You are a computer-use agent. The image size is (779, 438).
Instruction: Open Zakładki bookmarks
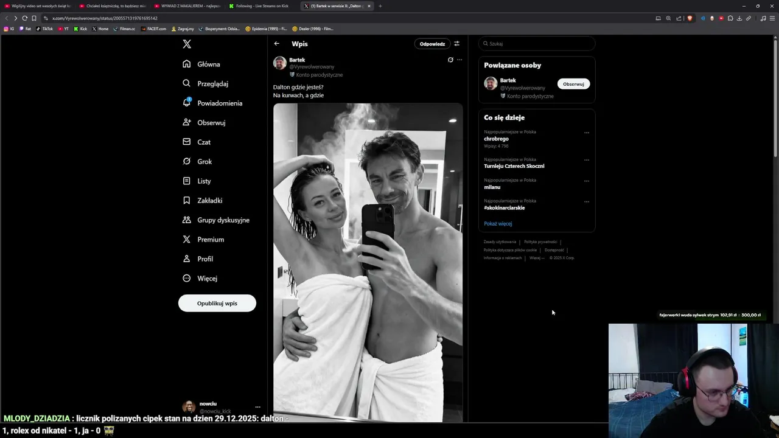coord(203,200)
